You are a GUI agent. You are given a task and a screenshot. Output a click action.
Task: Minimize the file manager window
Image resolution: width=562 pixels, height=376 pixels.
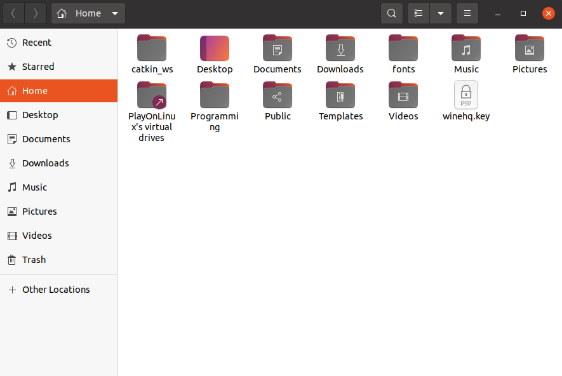click(498, 13)
